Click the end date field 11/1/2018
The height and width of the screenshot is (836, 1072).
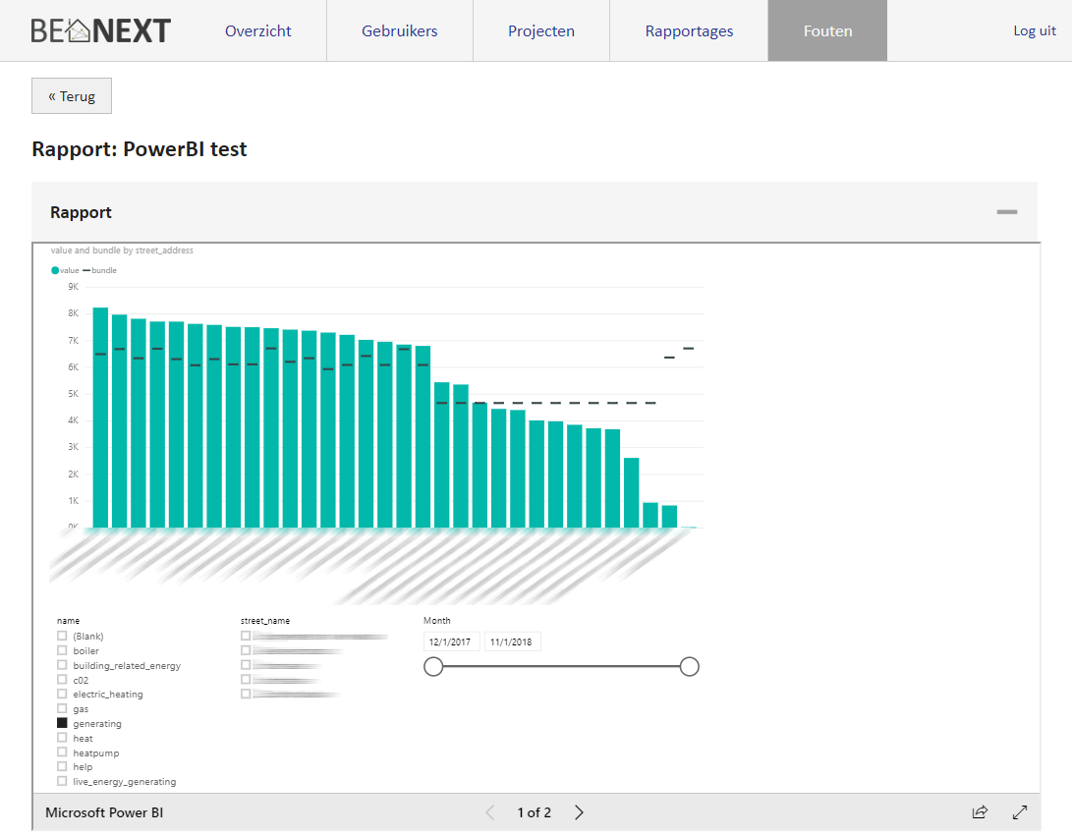(x=512, y=641)
